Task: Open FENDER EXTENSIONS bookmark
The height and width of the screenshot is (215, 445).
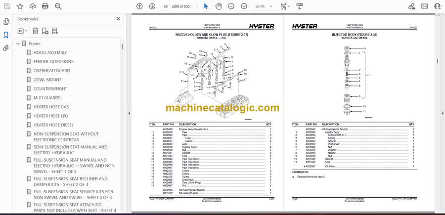Action: 53,62
